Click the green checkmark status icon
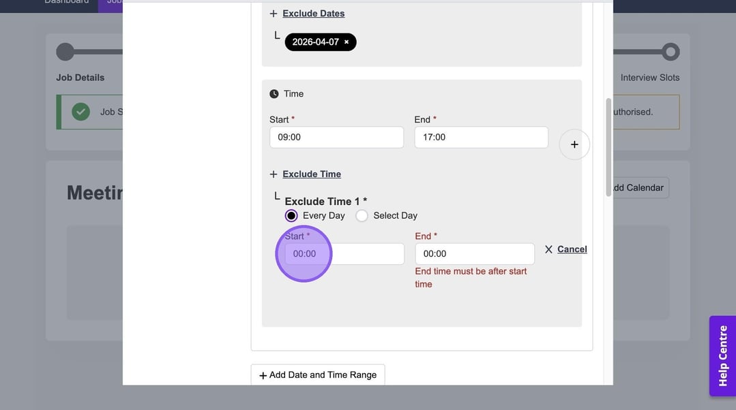 point(81,112)
